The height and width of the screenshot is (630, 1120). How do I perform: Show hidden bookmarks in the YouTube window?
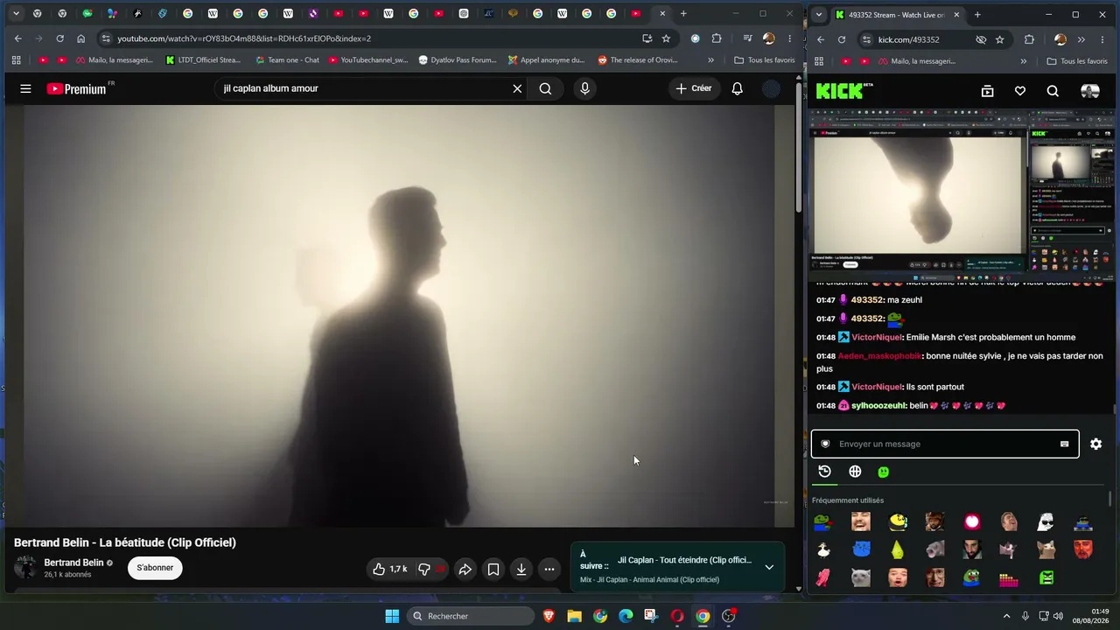(x=710, y=60)
